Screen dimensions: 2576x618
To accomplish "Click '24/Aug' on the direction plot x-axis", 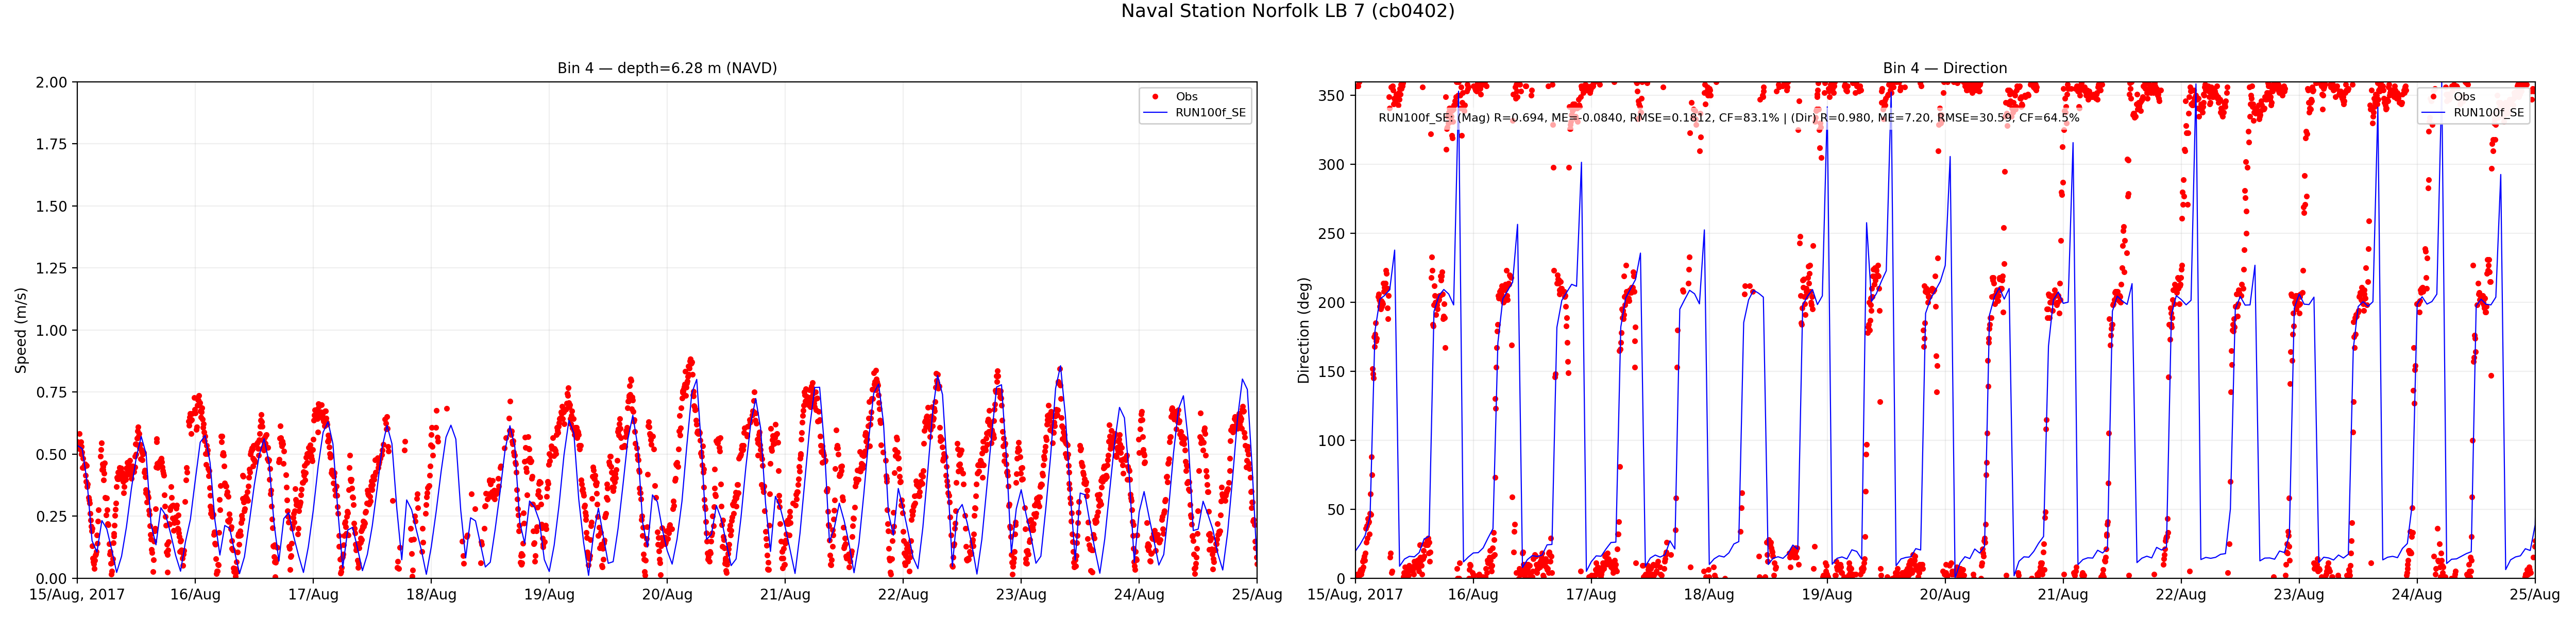I will point(2417,595).
